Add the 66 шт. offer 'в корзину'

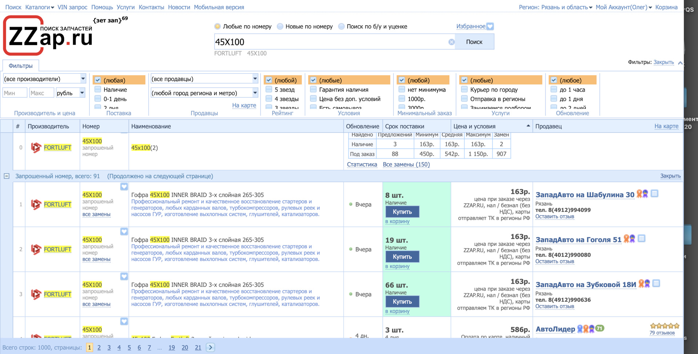click(397, 311)
